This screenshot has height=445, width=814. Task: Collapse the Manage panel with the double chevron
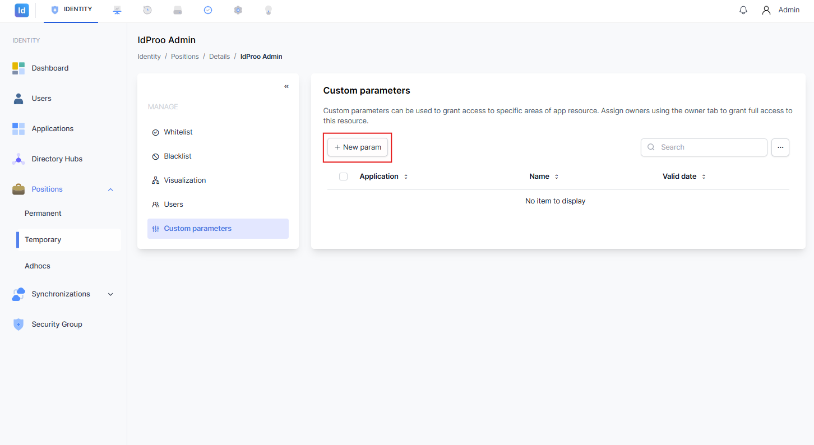286,86
